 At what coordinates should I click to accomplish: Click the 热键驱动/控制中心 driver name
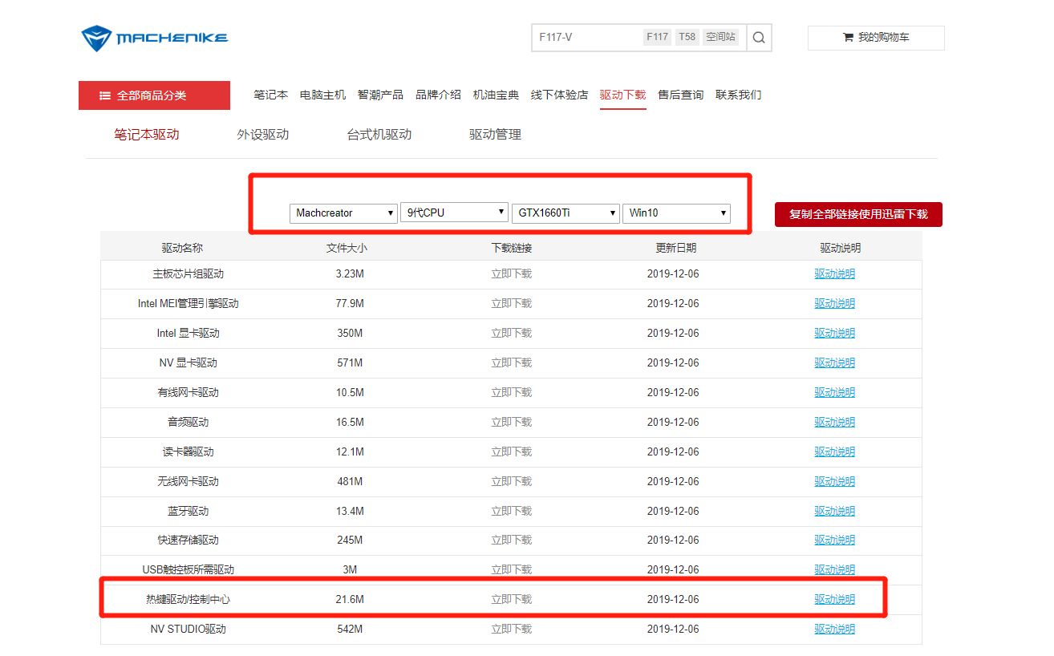tap(189, 599)
